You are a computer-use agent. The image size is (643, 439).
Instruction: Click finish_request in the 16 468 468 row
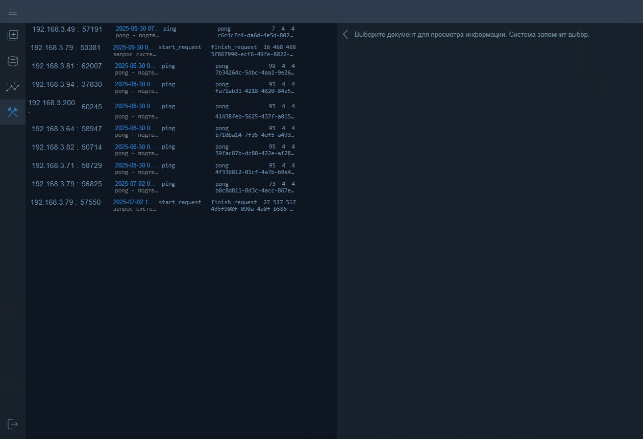(x=234, y=47)
